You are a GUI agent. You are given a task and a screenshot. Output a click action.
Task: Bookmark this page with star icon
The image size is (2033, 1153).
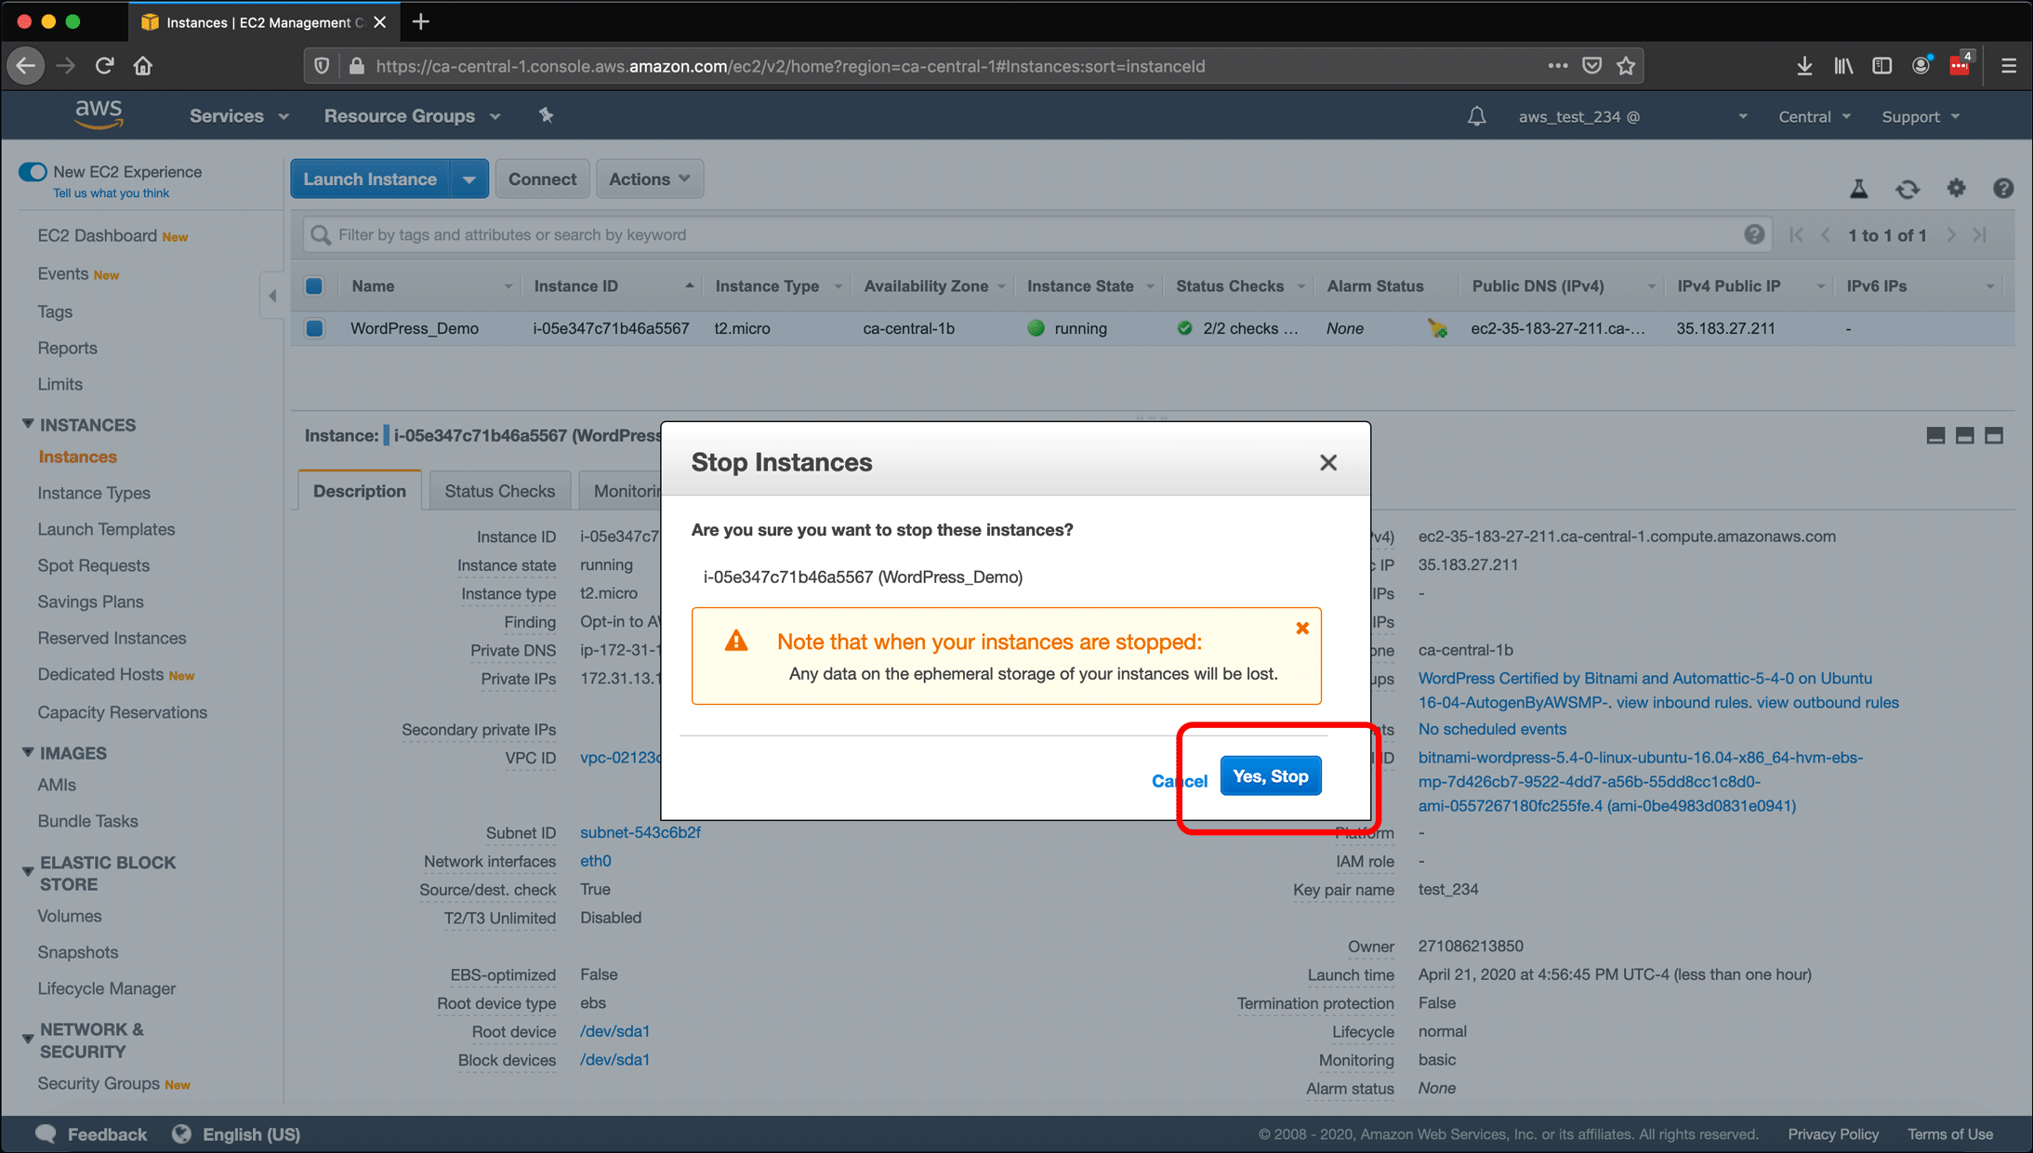(1626, 65)
